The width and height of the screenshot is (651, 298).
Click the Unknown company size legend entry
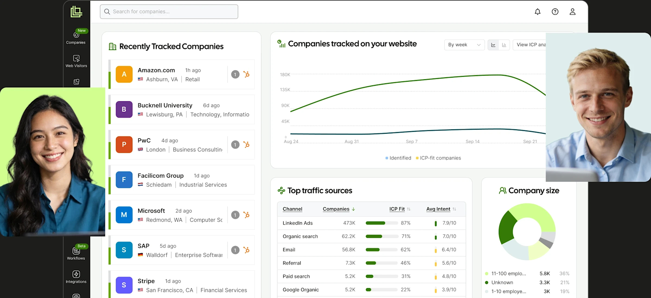click(x=527, y=283)
